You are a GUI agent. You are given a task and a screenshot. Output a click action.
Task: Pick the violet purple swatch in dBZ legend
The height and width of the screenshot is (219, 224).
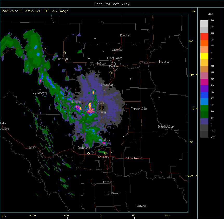[204, 89]
